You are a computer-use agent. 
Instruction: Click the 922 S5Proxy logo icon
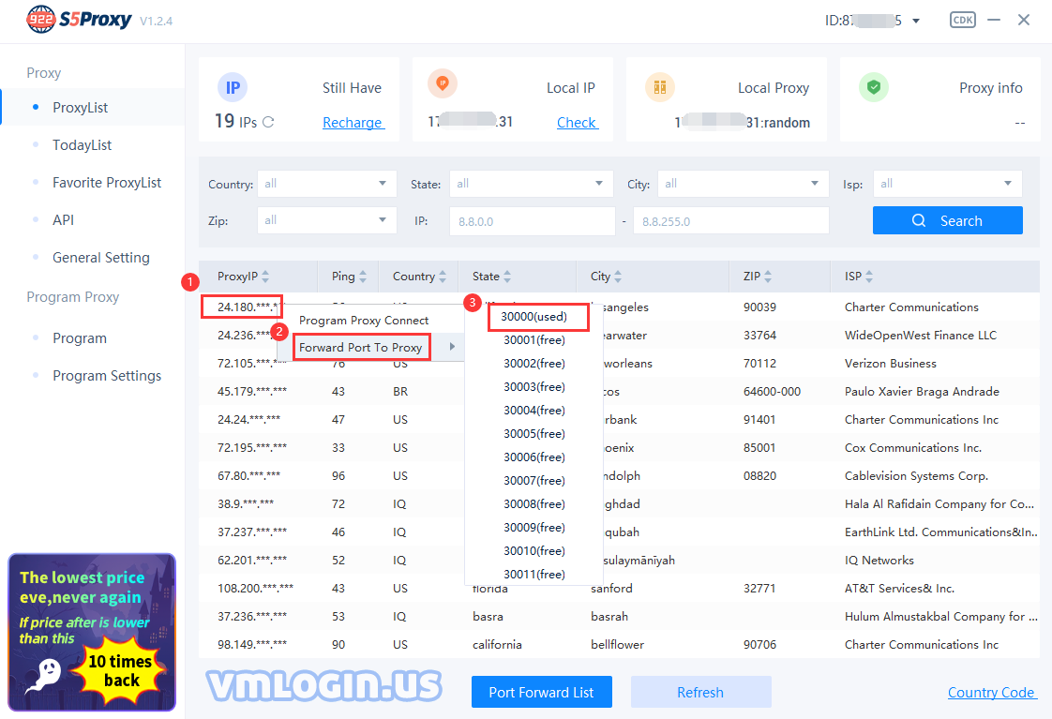click(39, 19)
